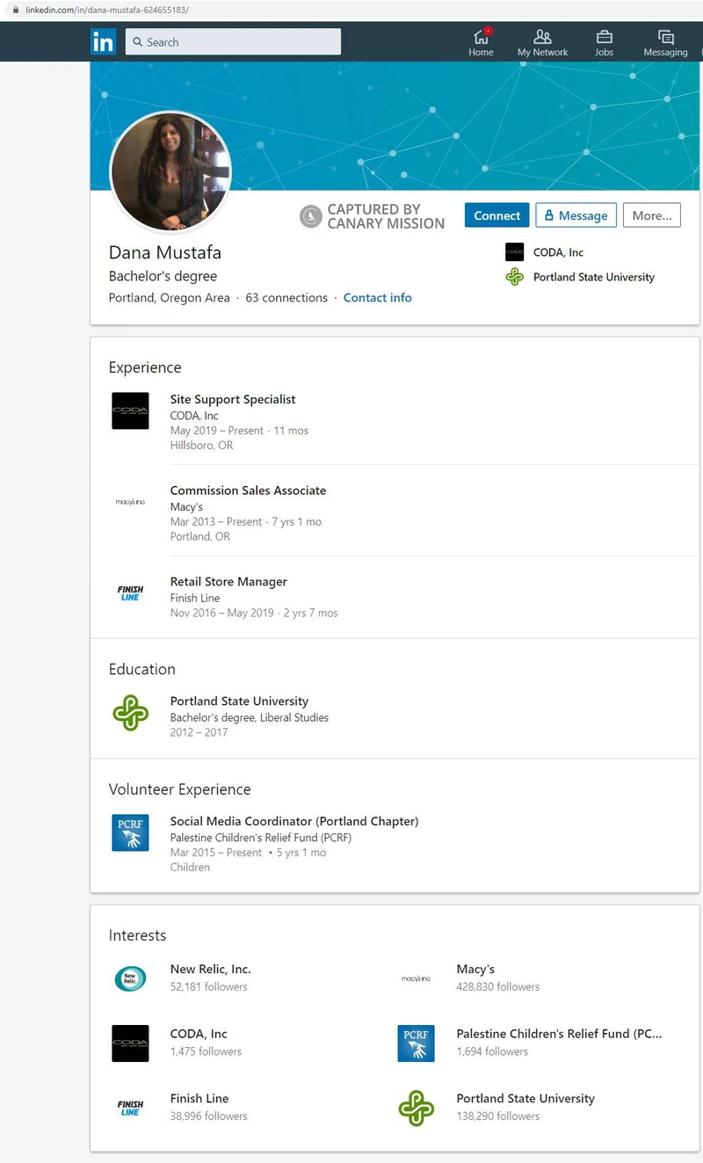Click the browser address bar lock icon

click(x=15, y=10)
